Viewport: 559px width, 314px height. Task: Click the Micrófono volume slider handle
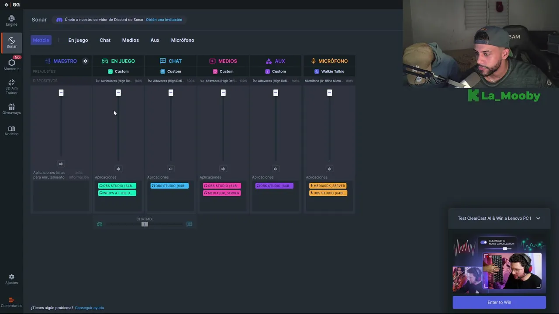(329, 93)
